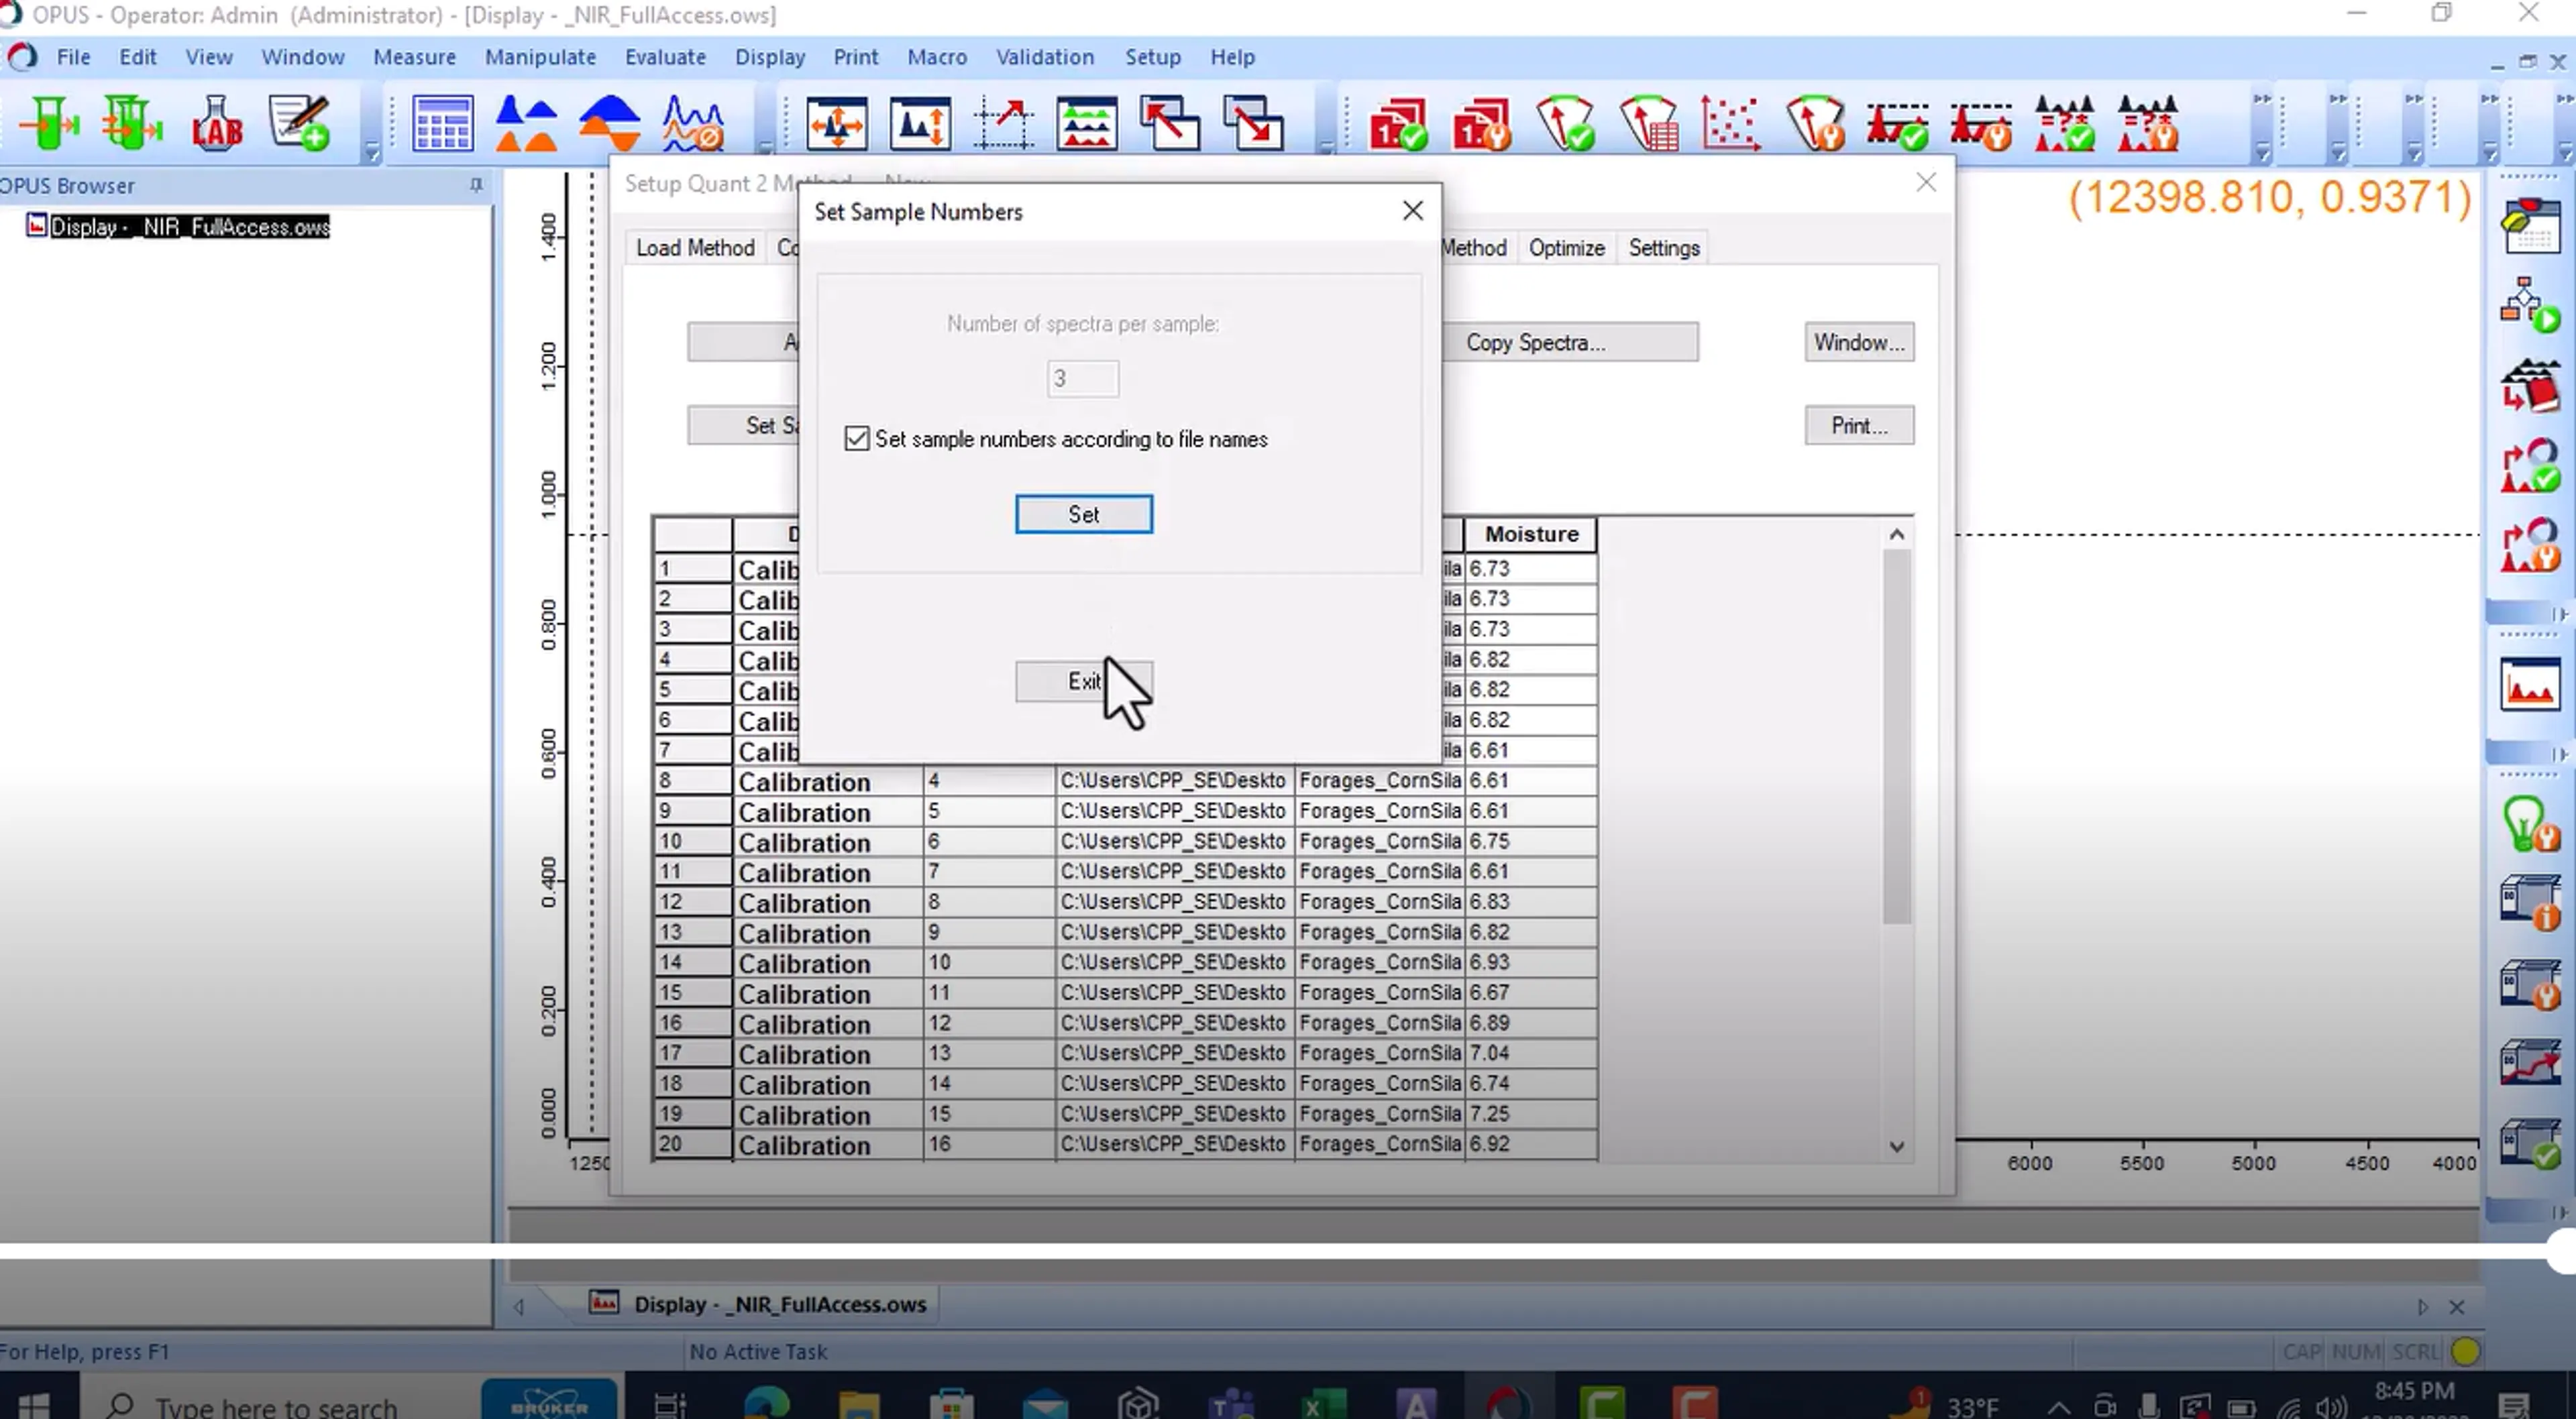Open the LAB flask toolbar icon

pos(217,124)
